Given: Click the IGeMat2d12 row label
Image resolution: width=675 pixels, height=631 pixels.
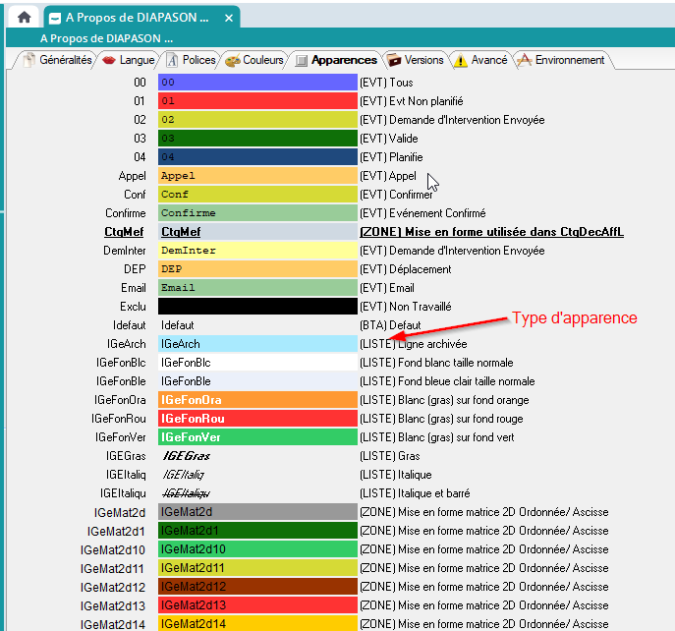Looking at the screenshot, I should click(x=116, y=587).
